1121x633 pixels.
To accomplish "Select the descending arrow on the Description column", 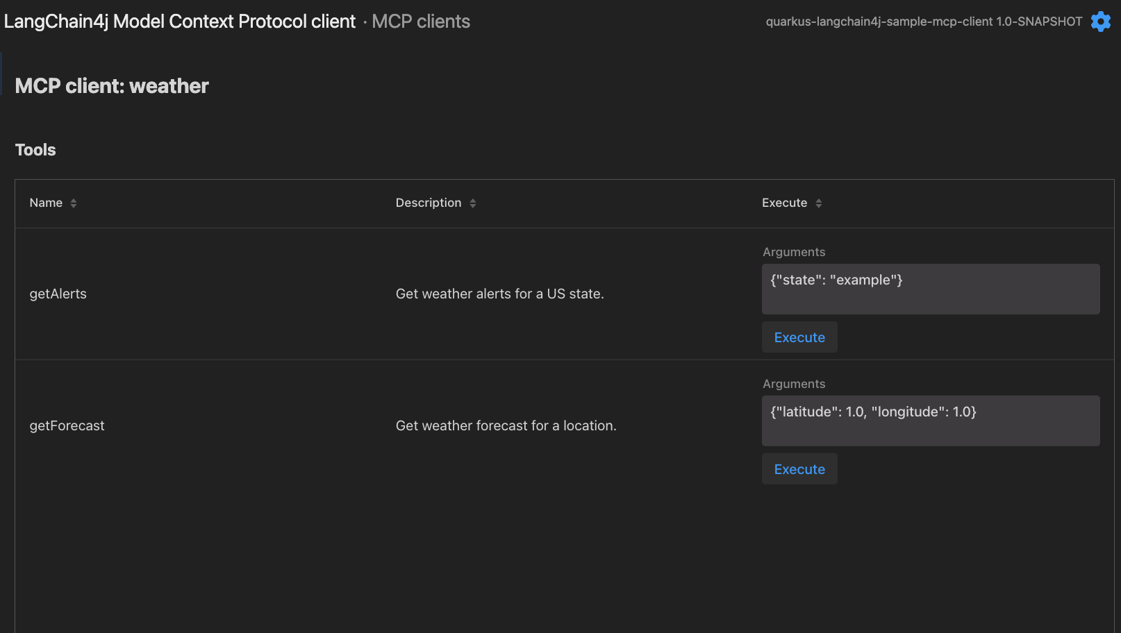I will pyautogui.click(x=473, y=205).
